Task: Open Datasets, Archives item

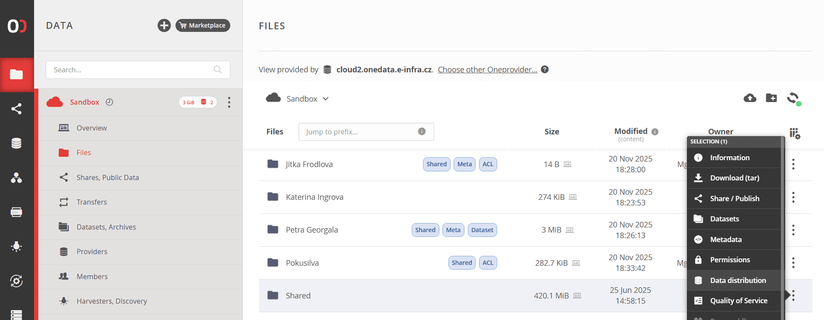Action: [x=141, y=227]
